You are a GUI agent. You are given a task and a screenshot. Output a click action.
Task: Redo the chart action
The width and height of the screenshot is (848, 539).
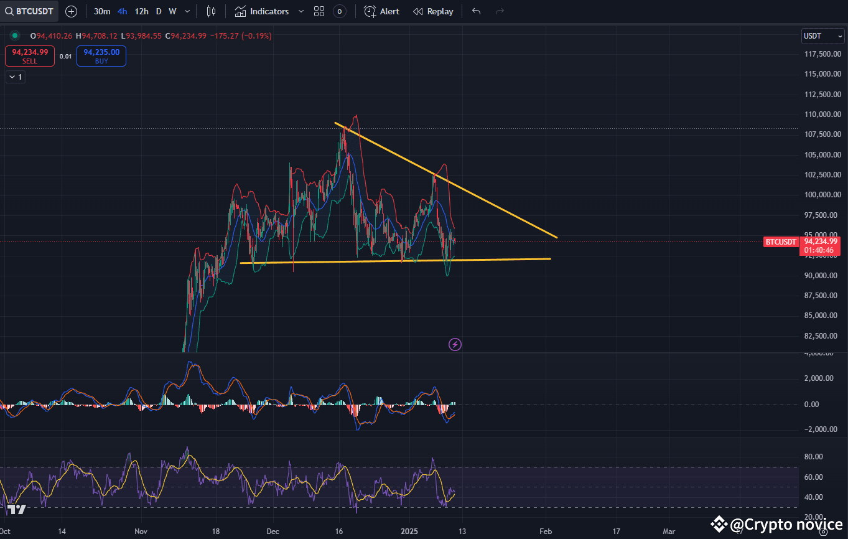click(x=499, y=11)
